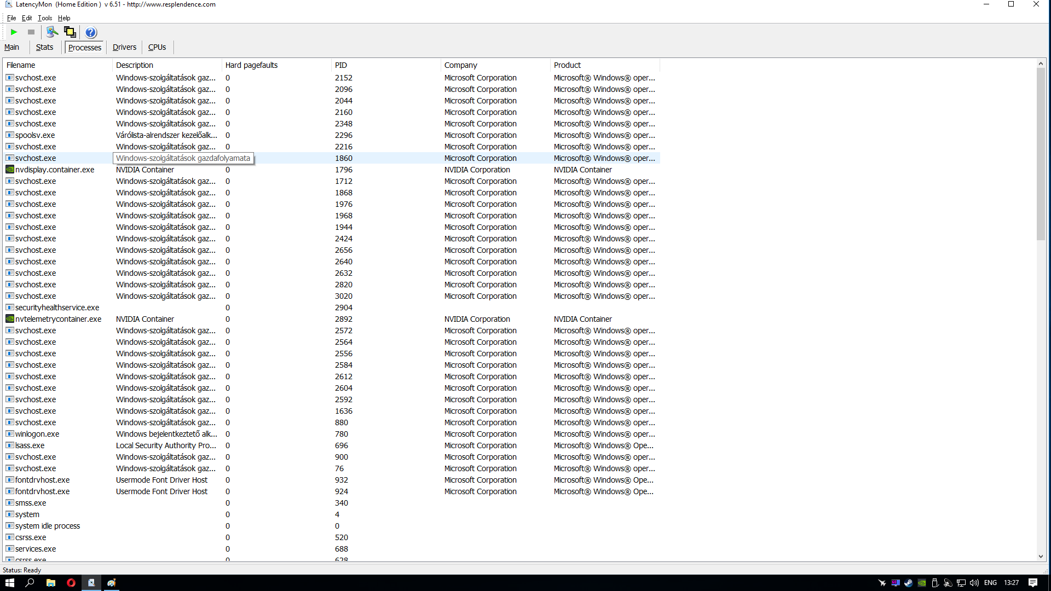Click the overlapping yellow windows toolbar icon
The height and width of the screenshot is (591, 1051).
tap(70, 32)
